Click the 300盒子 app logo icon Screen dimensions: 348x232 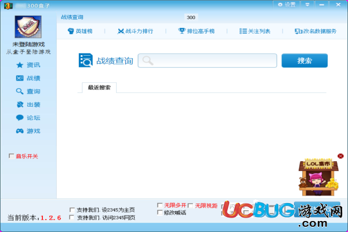[8, 6]
